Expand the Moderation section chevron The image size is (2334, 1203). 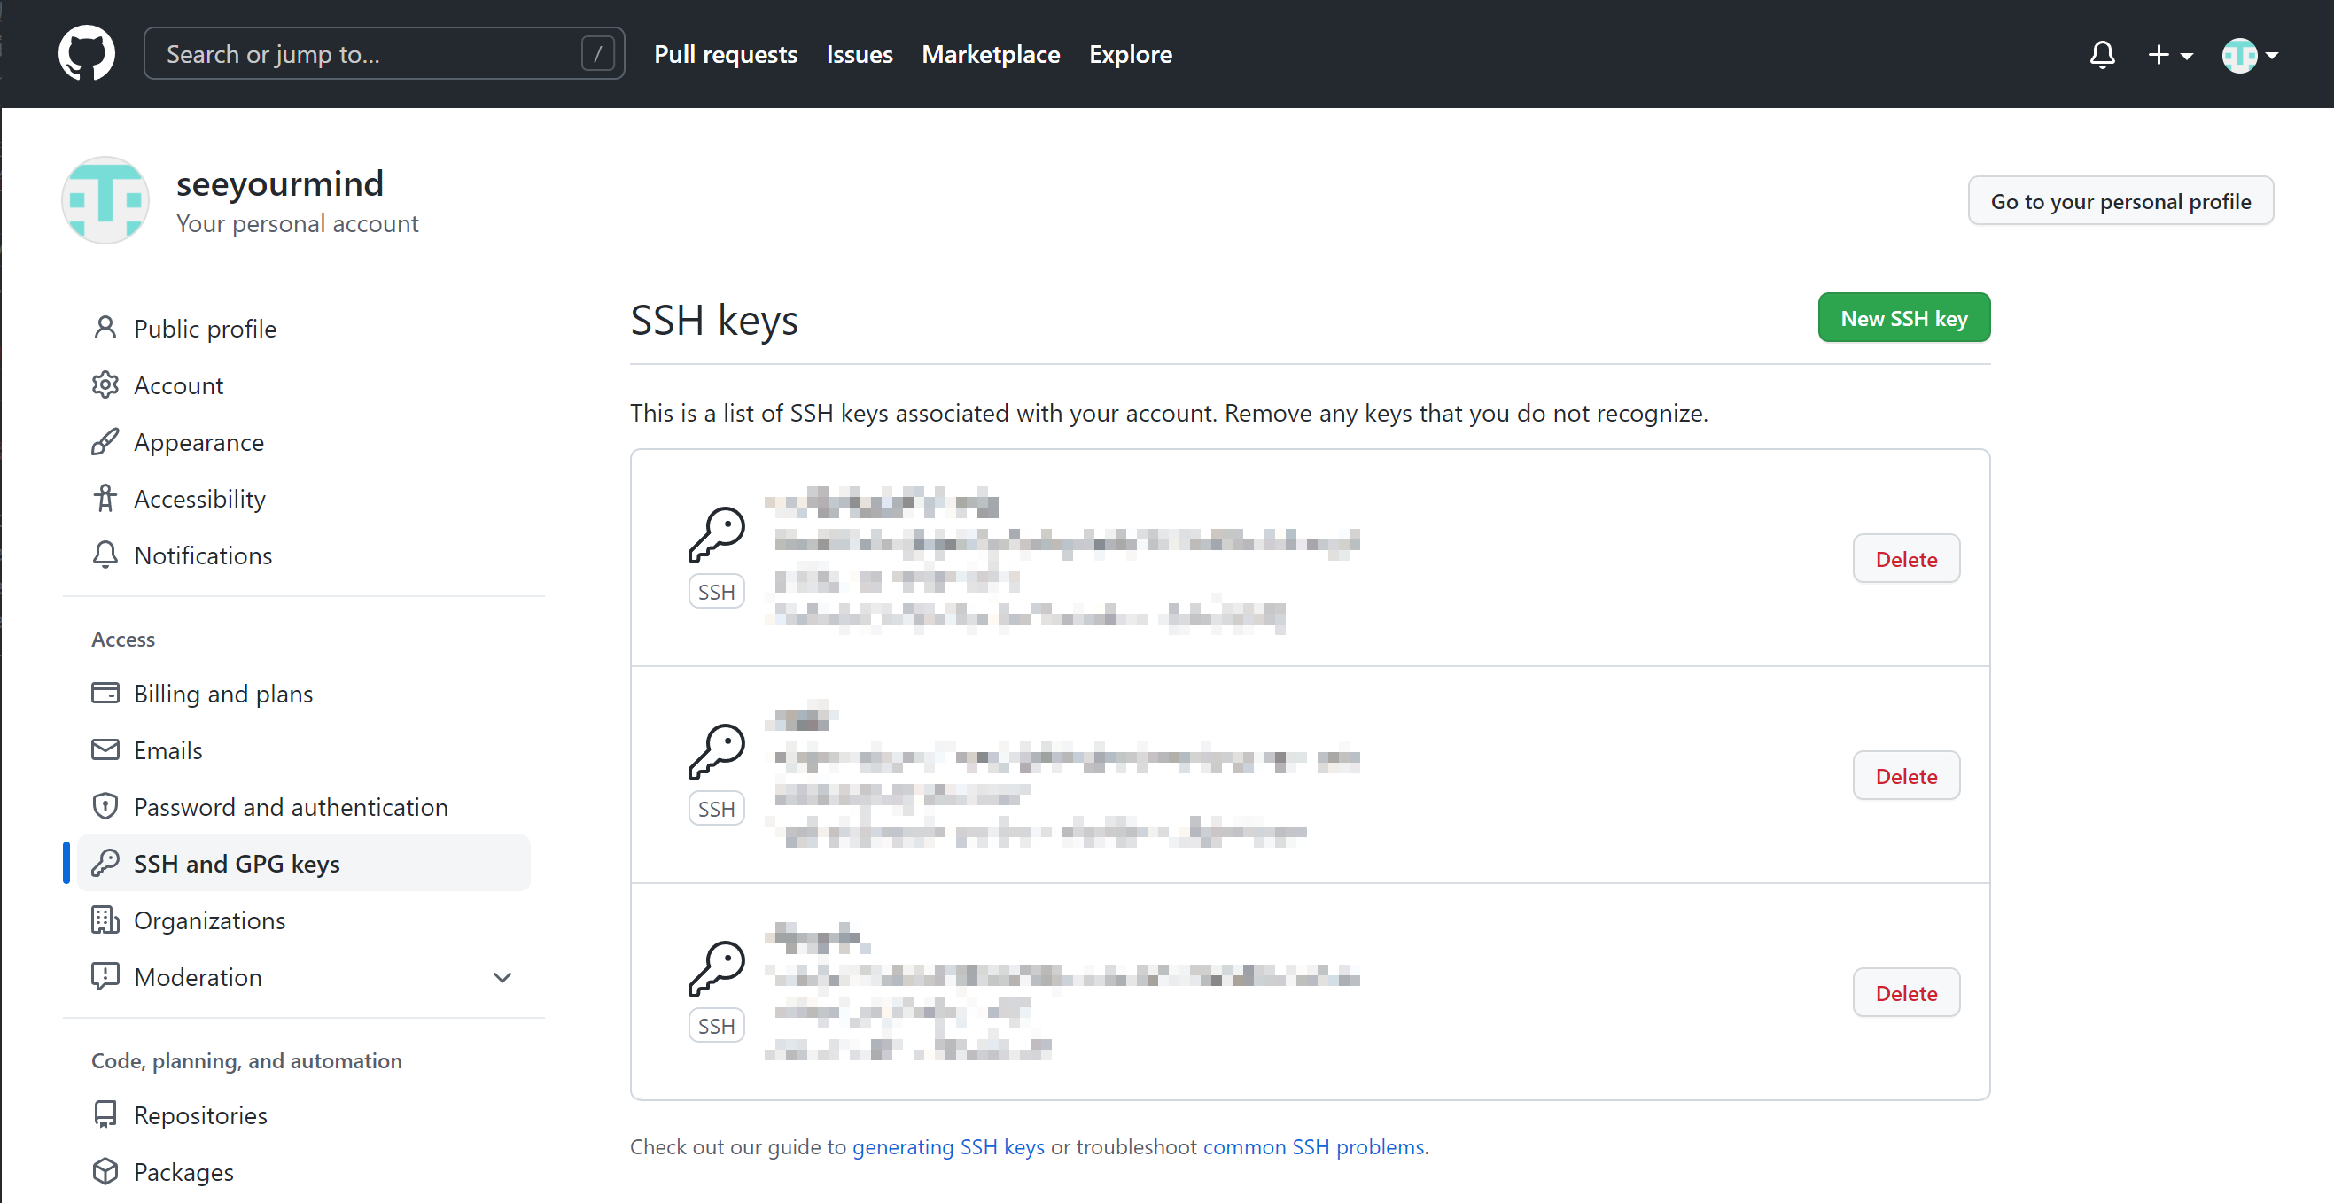click(502, 976)
